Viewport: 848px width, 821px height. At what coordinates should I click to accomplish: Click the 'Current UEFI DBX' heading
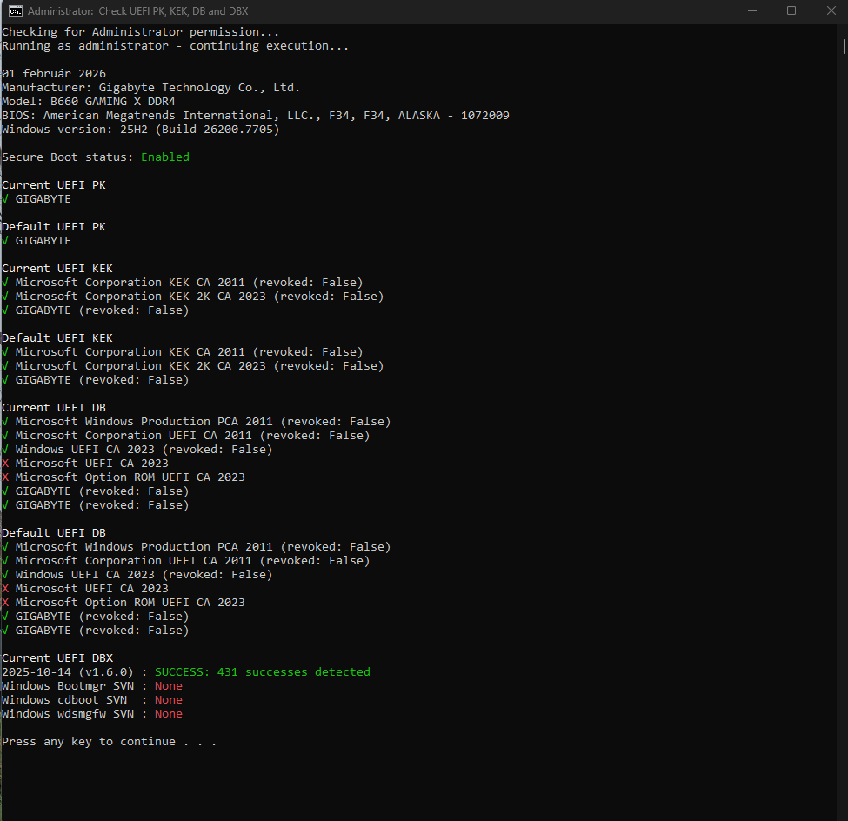[57, 658]
